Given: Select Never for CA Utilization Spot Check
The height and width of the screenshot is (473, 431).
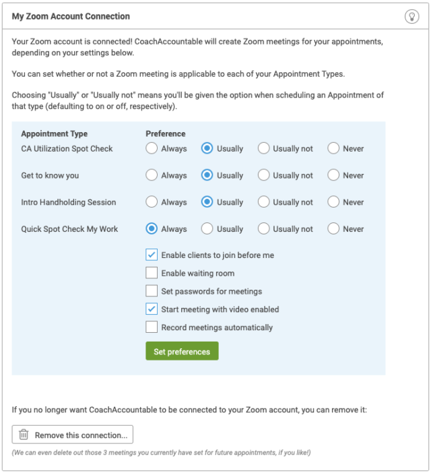Looking at the screenshot, I should (333, 148).
